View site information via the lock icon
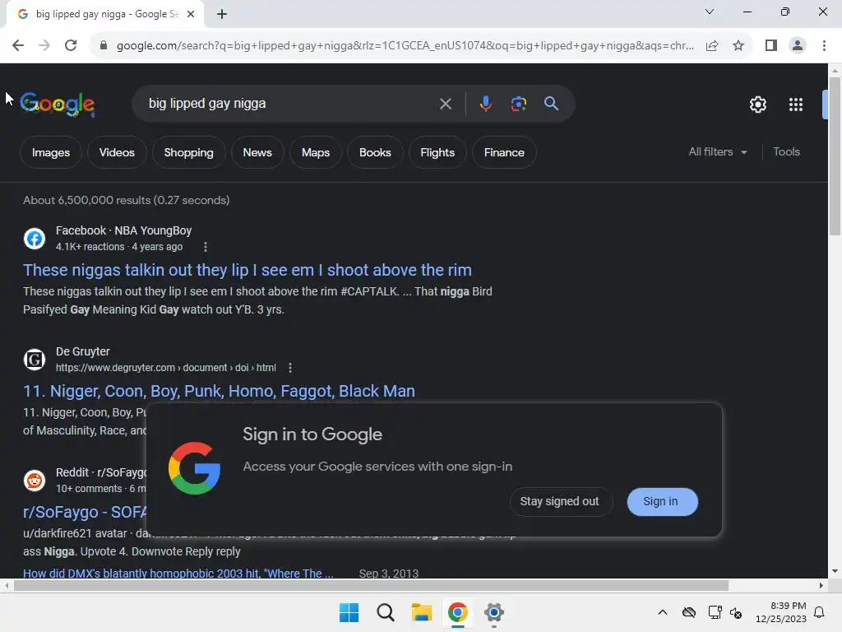The image size is (842, 632). click(104, 46)
